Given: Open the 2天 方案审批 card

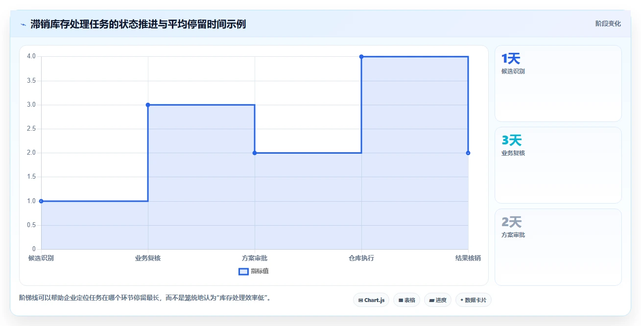Looking at the screenshot, I should pyautogui.click(x=558, y=247).
